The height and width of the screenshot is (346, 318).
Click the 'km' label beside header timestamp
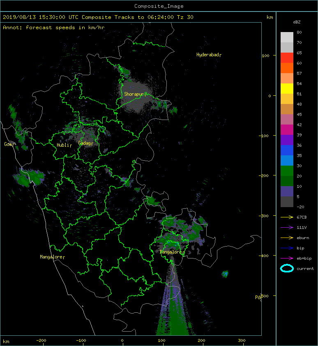click(270, 17)
